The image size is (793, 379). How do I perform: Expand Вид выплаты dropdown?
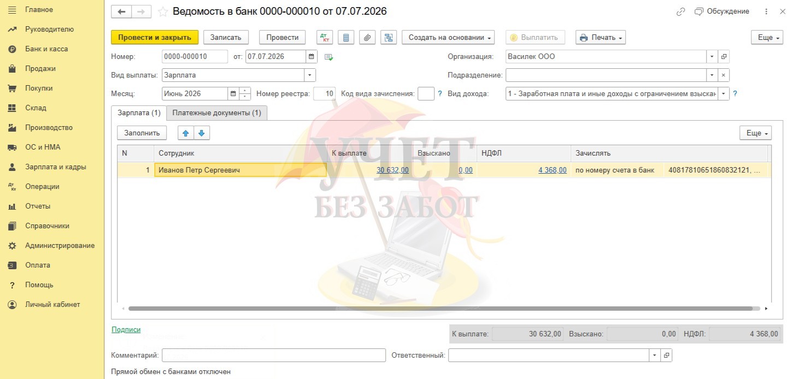pyautogui.click(x=310, y=75)
